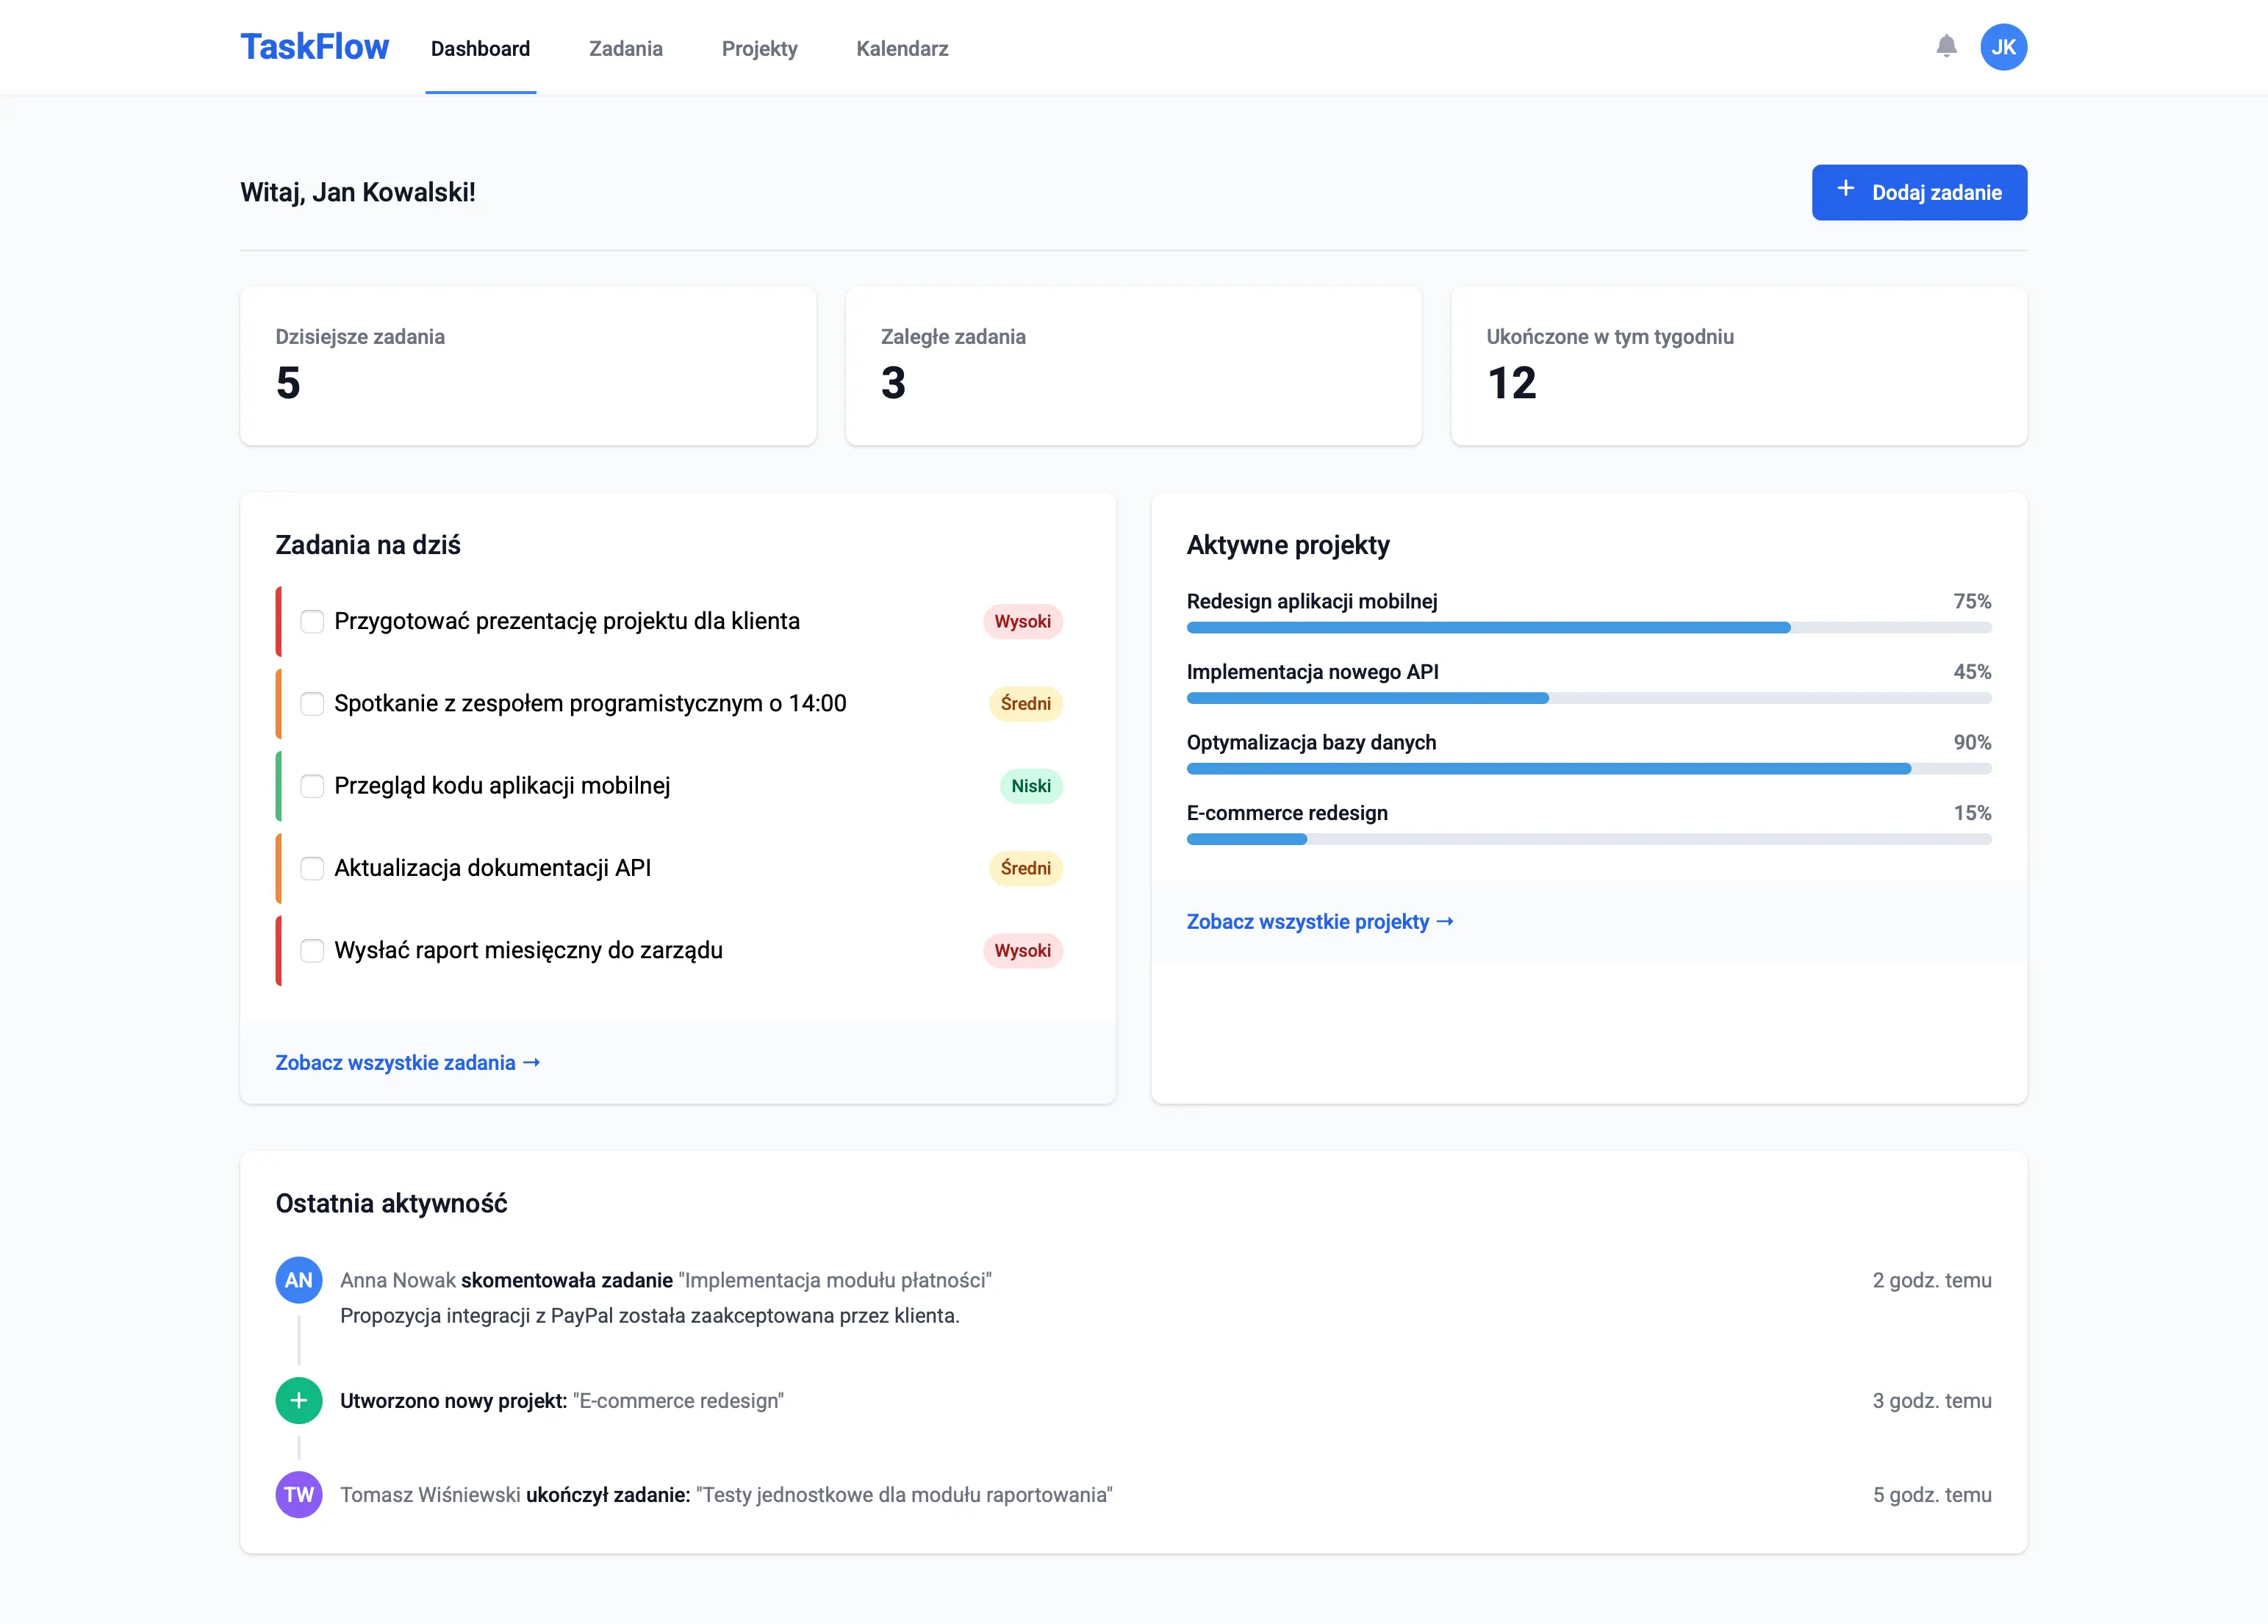Click 'Testy jednostkowe dla modułu raportowania' activity
This screenshot has width=2268, height=1624.
click(904, 1494)
